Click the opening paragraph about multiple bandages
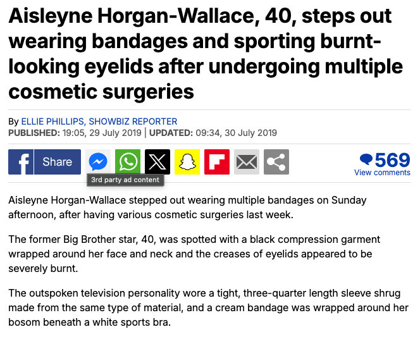The width and height of the screenshot is (420, 339). [187, 207]
